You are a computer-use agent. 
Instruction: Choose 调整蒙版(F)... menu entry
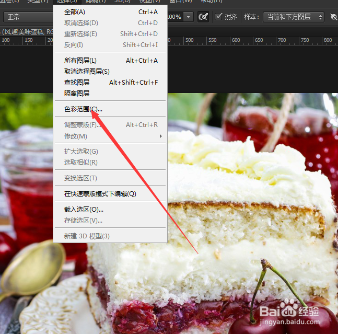click(x=110, y=125)
